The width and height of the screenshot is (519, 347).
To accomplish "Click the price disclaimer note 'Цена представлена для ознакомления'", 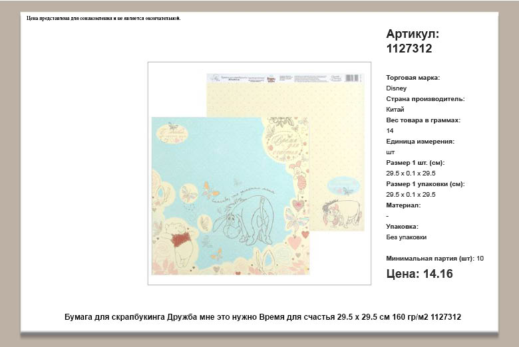I will [104, 18].
